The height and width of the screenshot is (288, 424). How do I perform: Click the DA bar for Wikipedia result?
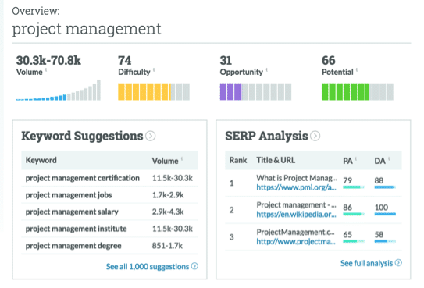pos(385,214)
